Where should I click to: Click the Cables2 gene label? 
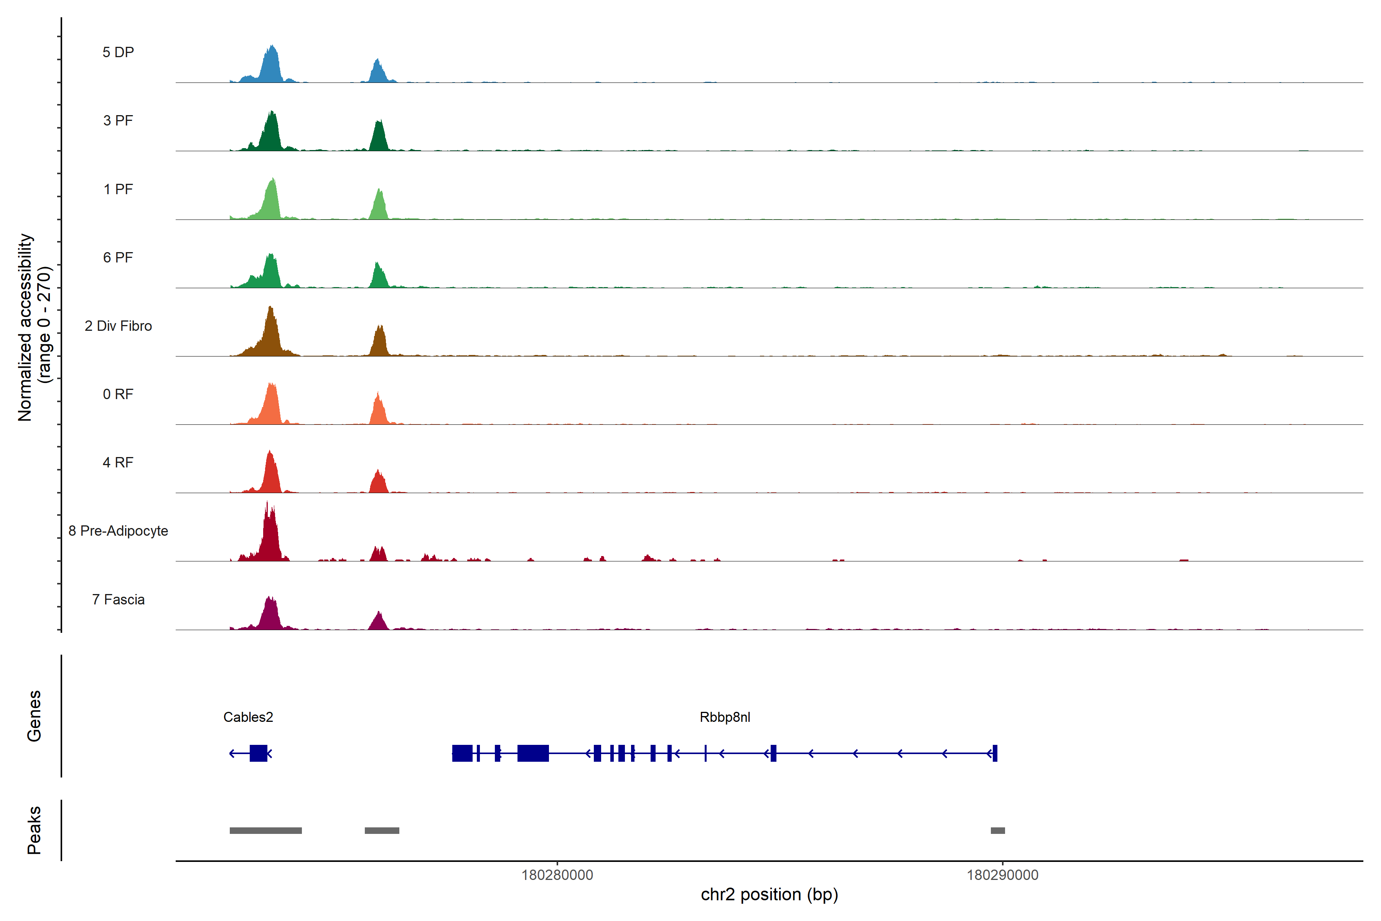pos(248,717)
